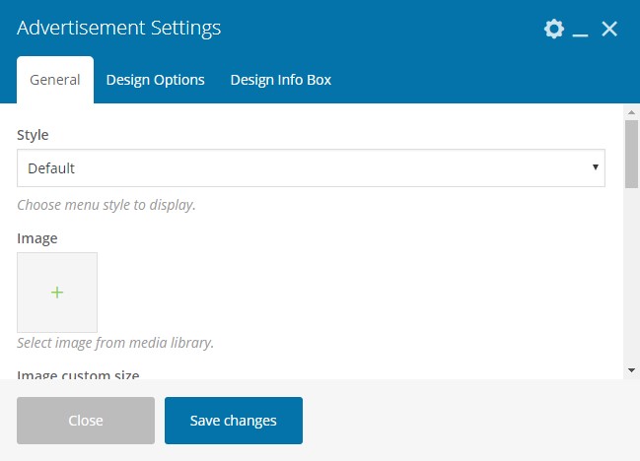
Task: Click the Image custom size label
Action: pos(78,374)
